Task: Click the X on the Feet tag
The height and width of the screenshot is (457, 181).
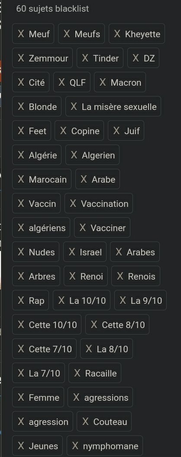Action: tap(21, 131)
